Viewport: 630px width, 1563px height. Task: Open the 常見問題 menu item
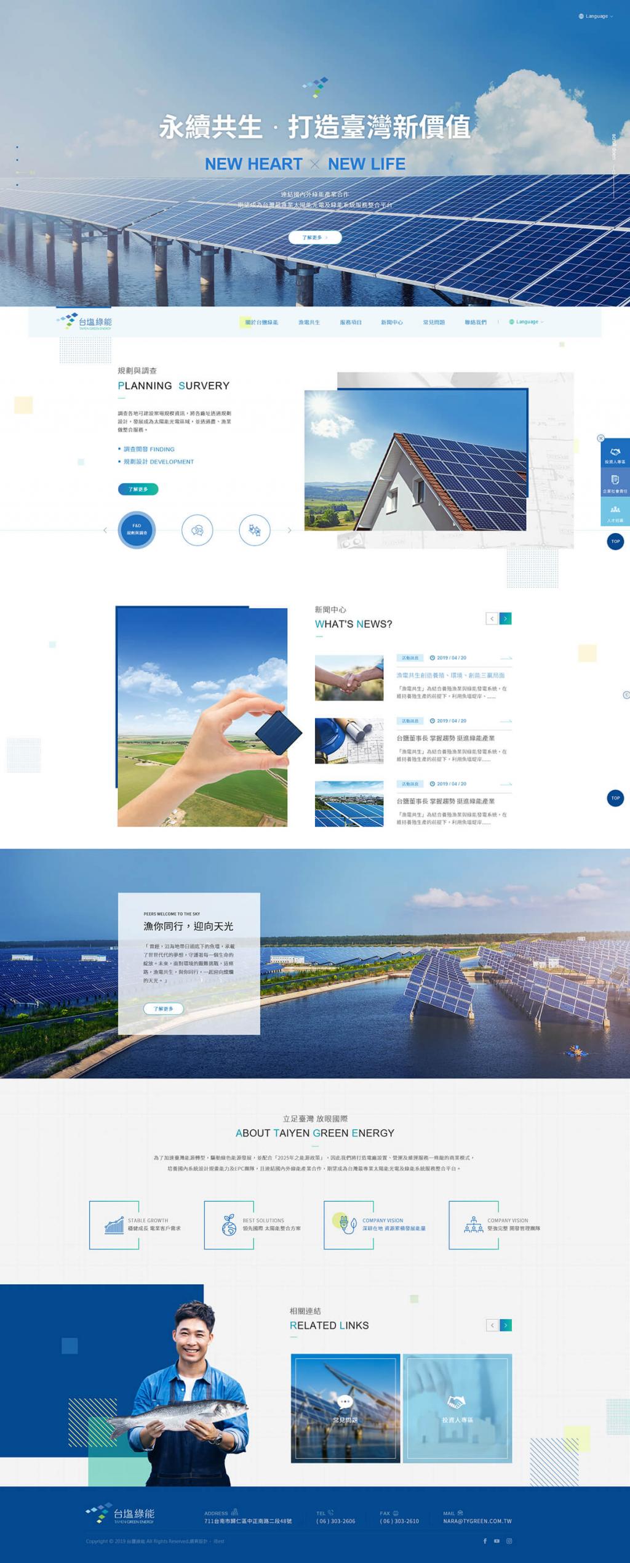click(434, 323)
